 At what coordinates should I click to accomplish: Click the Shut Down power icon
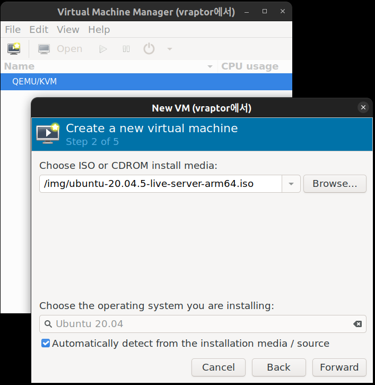tap(149, 49)
